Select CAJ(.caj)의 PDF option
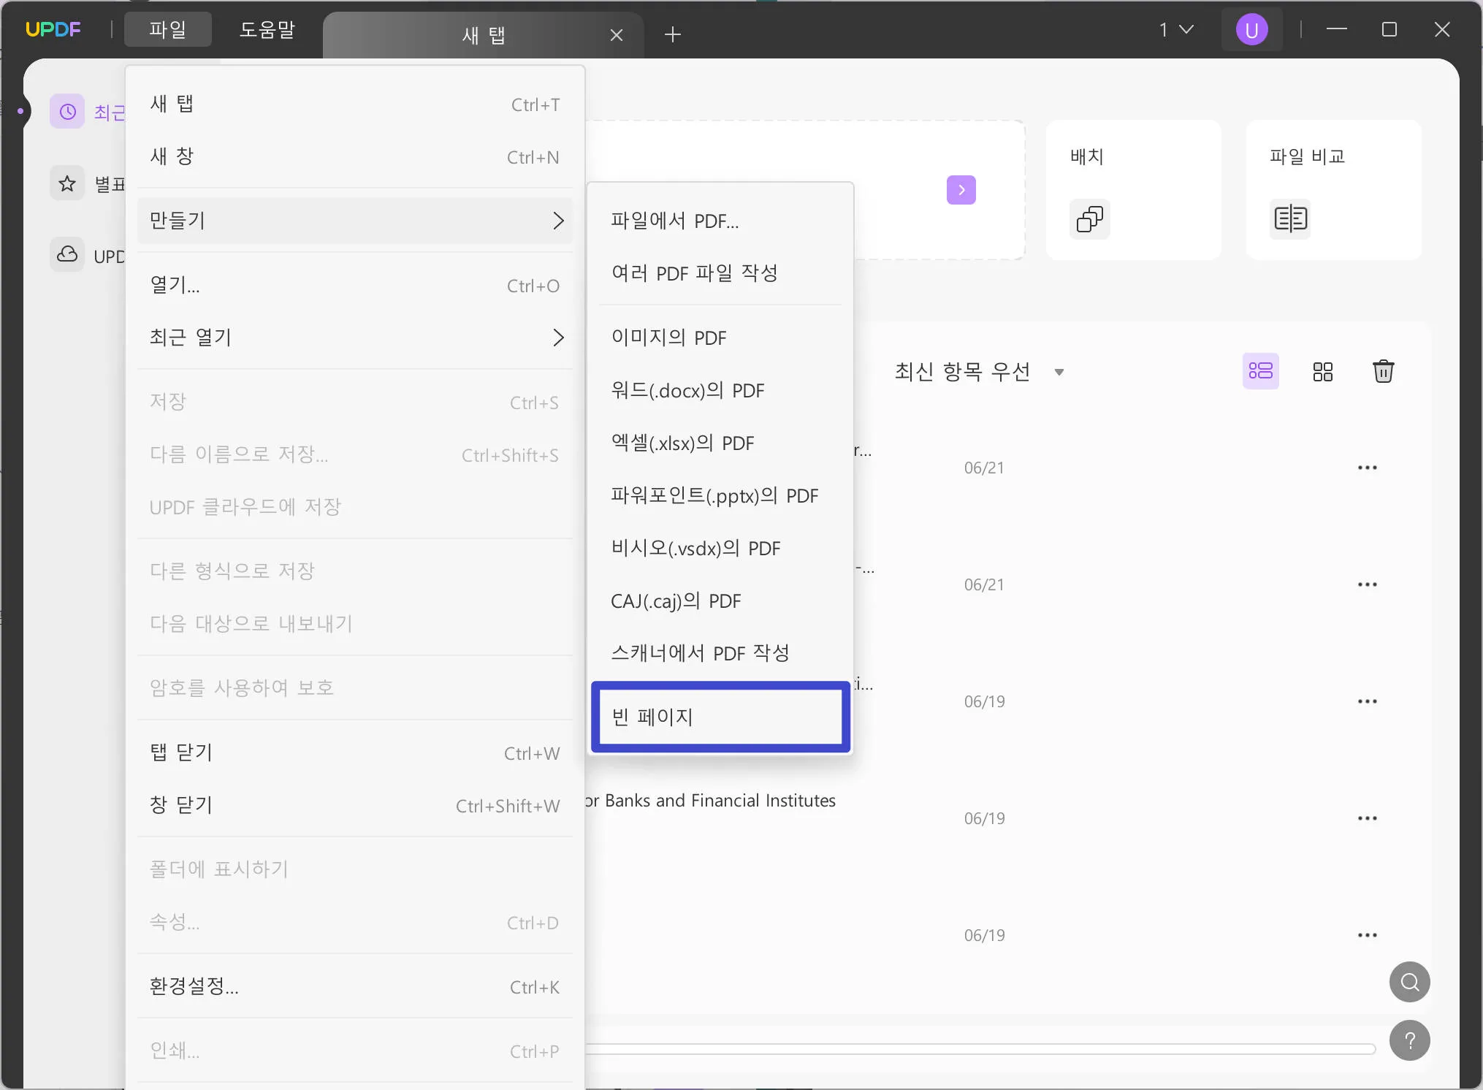 pyautogui.click(x=720, y=601)
